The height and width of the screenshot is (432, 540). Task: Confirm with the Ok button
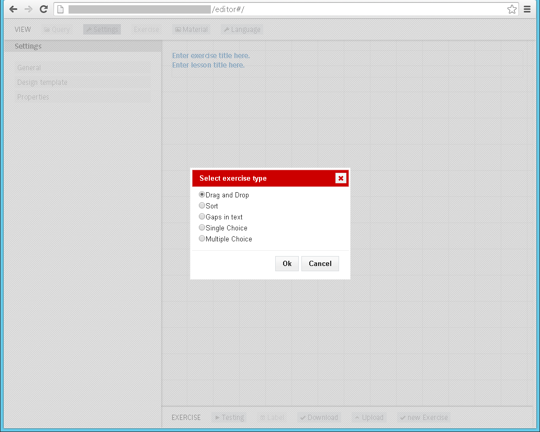tap(287, 263)
